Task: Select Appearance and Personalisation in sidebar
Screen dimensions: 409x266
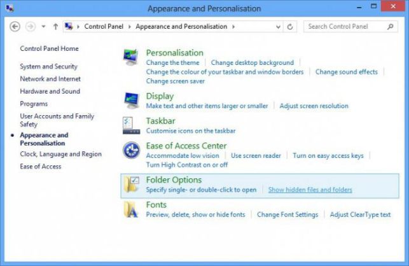Action: (x=44, y=139)
